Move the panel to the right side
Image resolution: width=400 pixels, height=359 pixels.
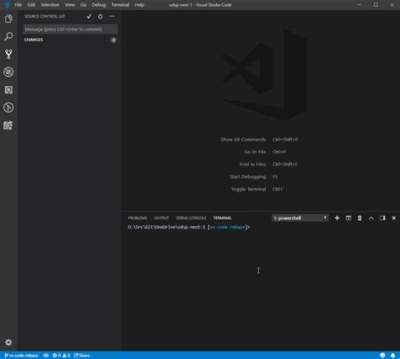coord(382,218)
